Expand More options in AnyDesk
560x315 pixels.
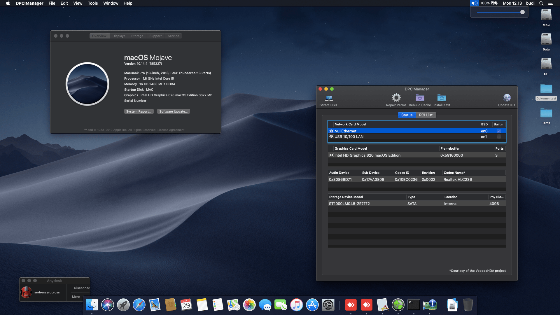pos(76,297)
